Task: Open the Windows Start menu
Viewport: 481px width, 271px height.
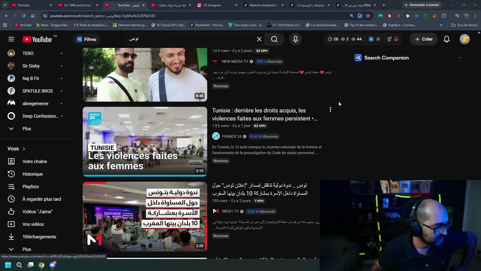Action: coord(8,265)
